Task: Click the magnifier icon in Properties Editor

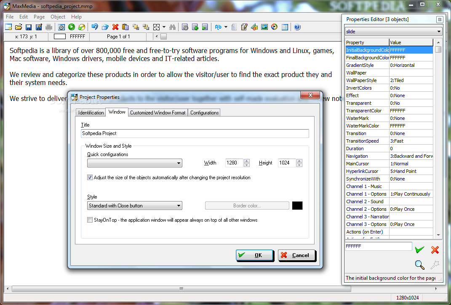Action: coord(420,265)
